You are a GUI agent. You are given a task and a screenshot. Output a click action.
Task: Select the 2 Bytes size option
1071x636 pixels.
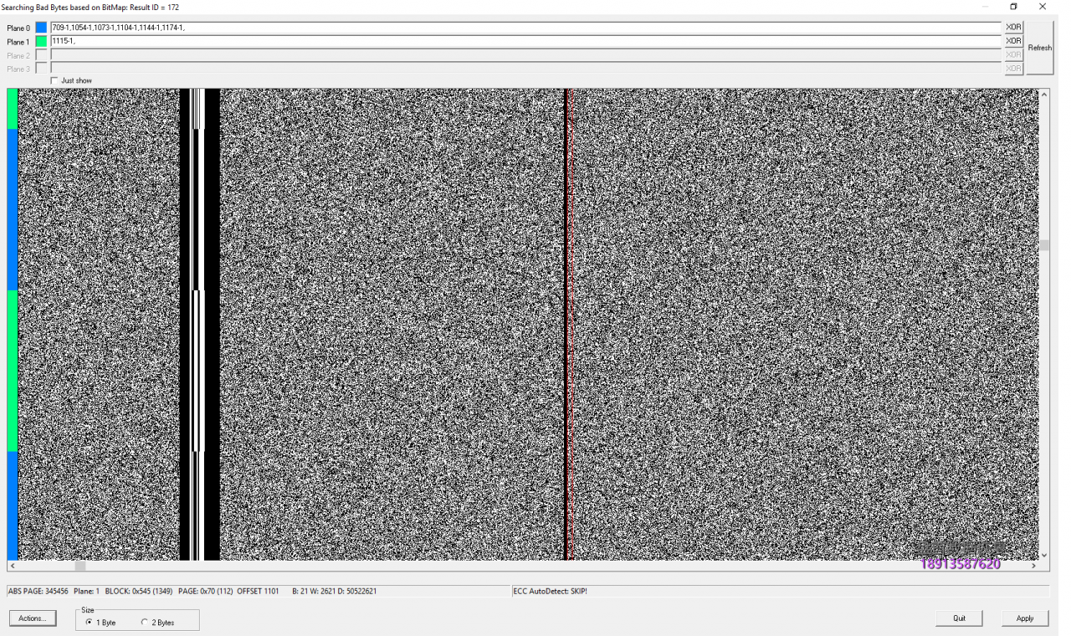tap(145, 622)
